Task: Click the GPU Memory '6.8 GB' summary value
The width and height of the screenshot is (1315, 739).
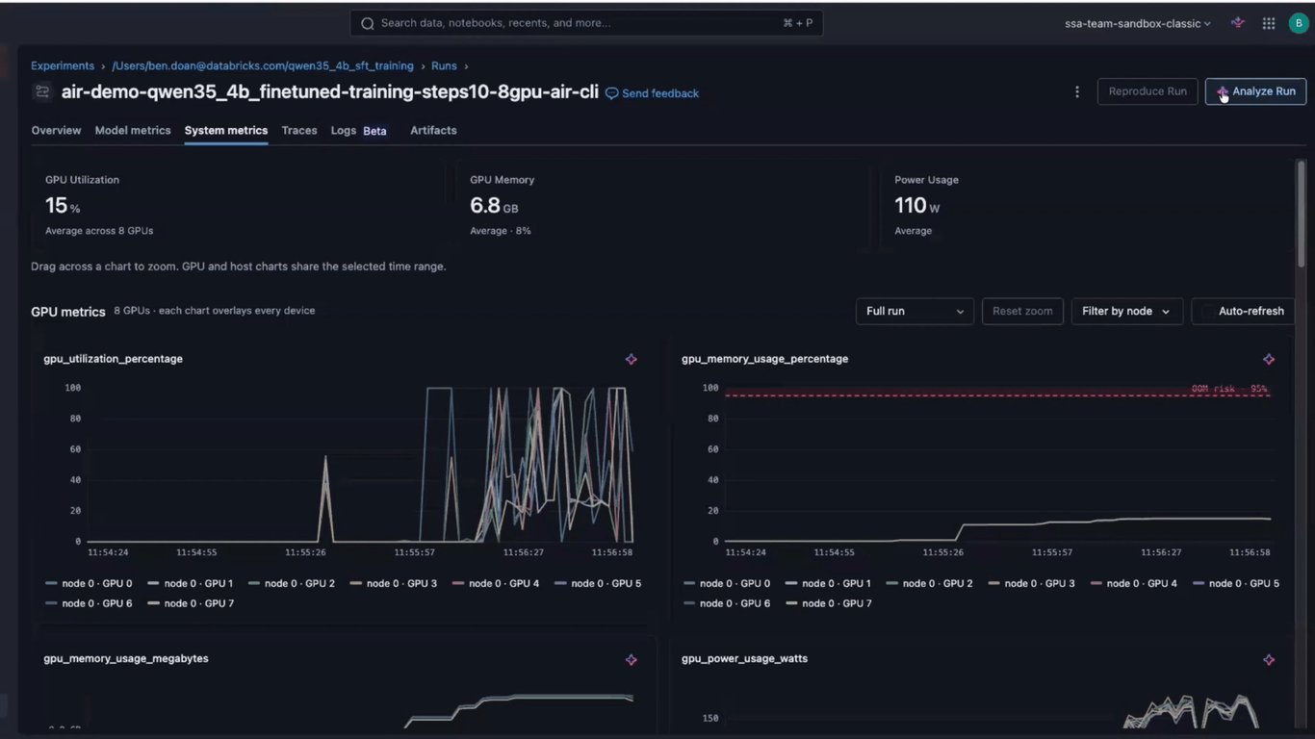Action: pyautogui.click(x=495, y=205)
